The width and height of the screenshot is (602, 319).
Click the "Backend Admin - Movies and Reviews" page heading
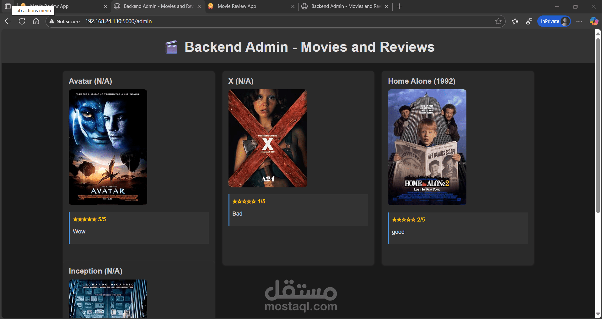click(x=309, y=47)
